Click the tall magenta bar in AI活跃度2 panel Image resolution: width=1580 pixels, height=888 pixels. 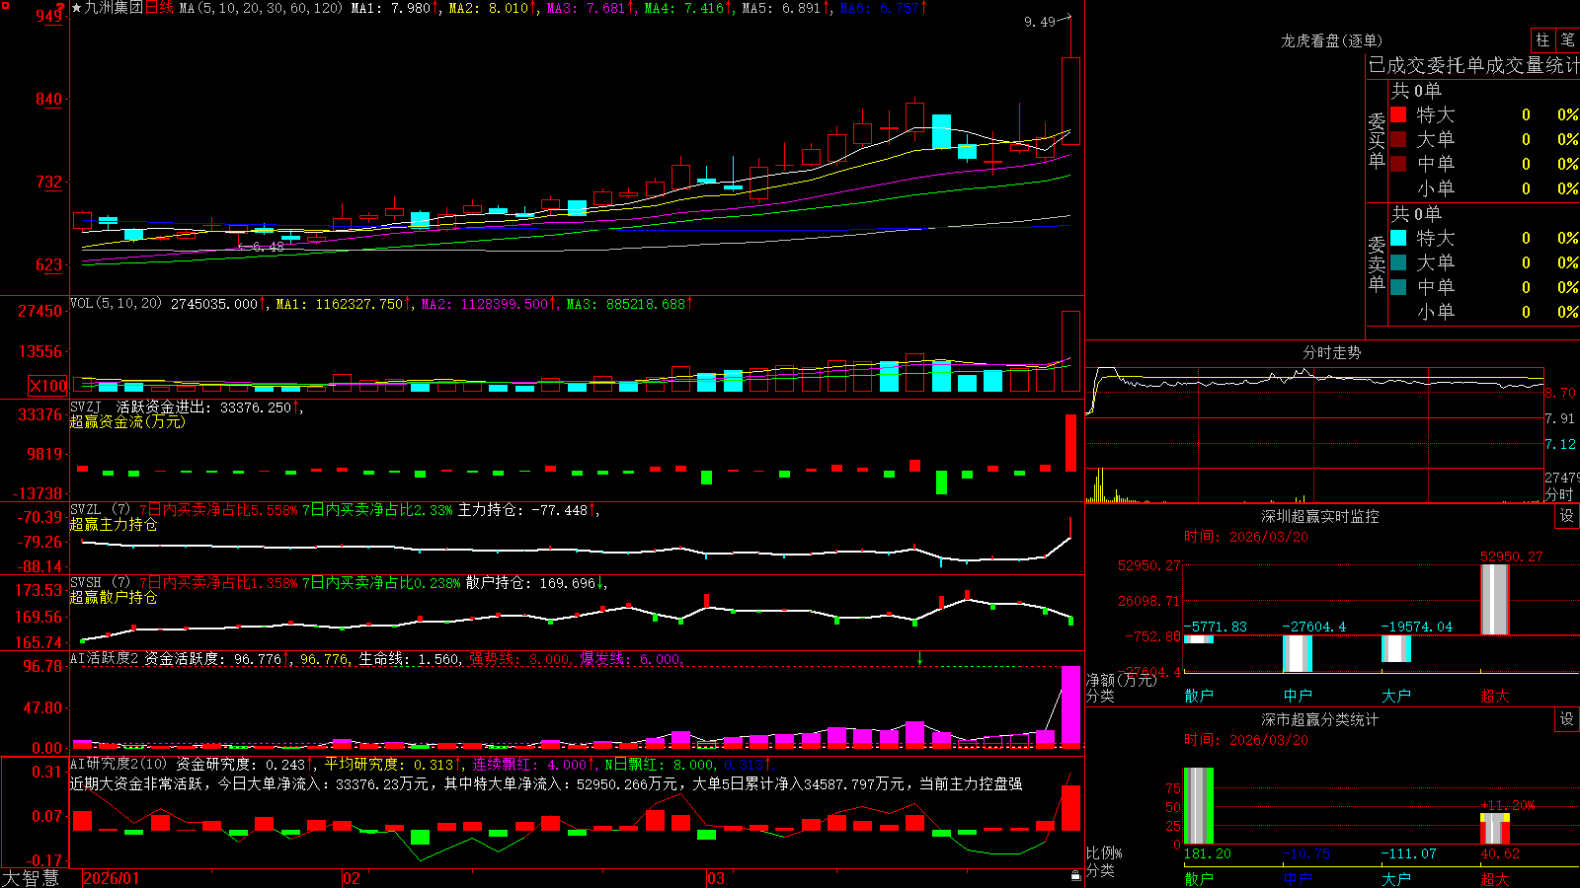click(x=1070, y=705)
